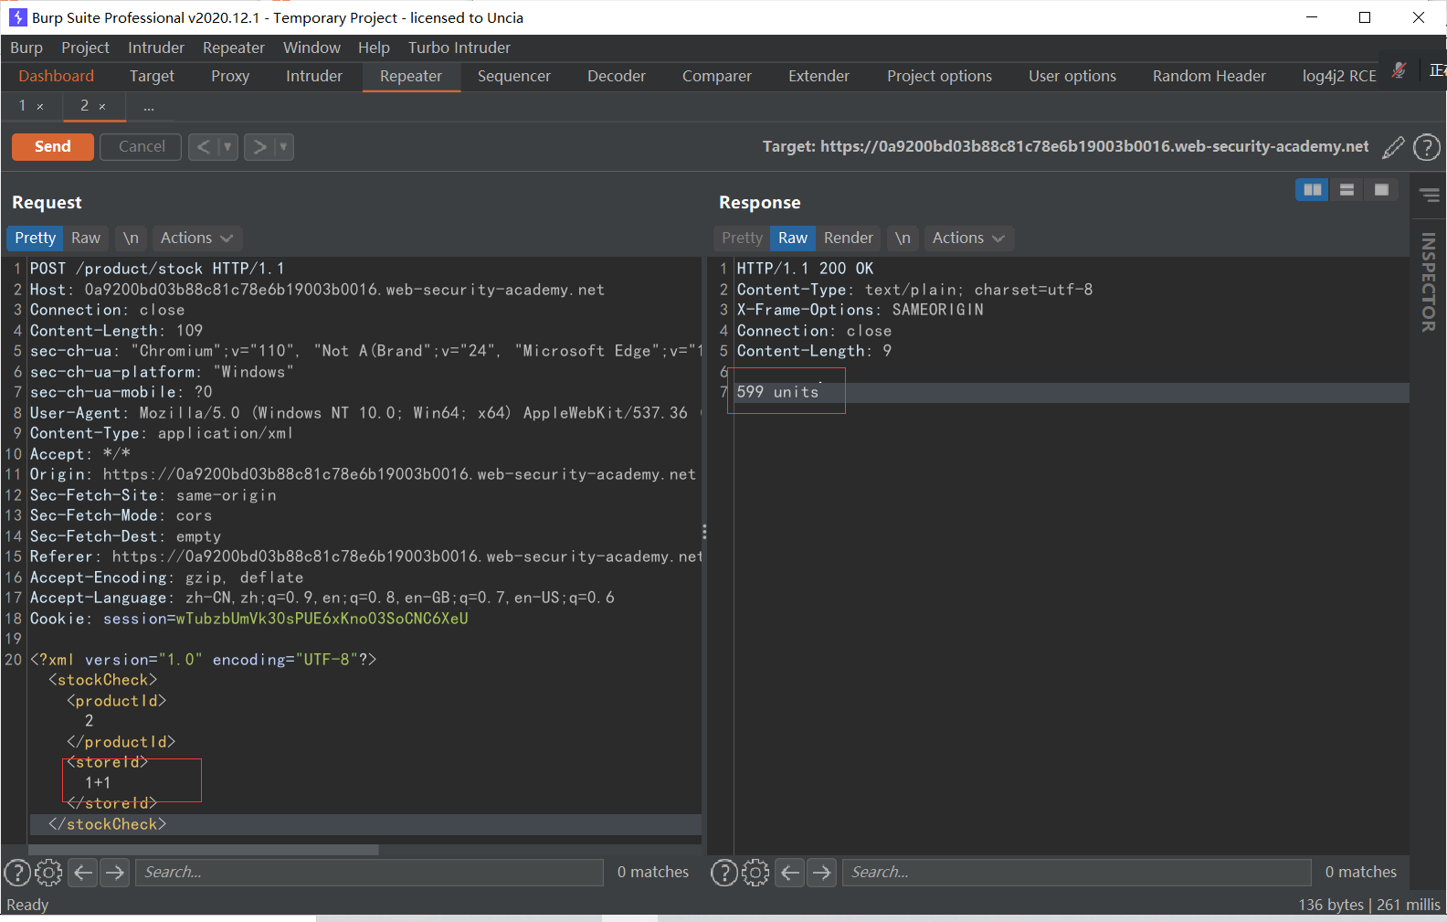Toggle \n non-printable characters in Response
1447x922 pixels.
click(903, 238)
